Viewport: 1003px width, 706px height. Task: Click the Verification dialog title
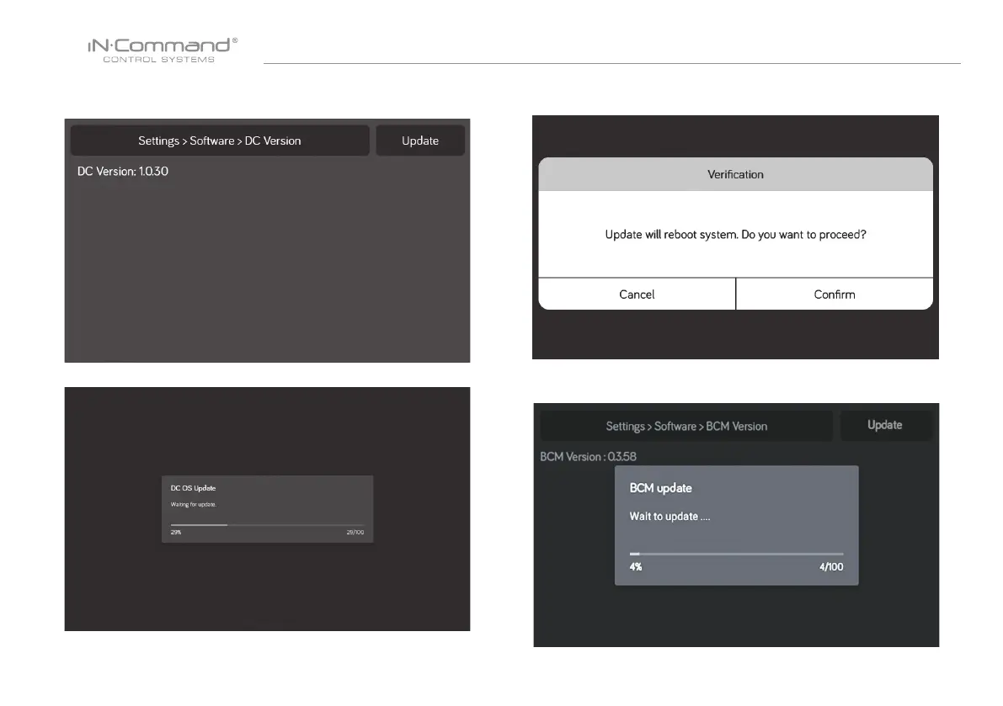click(x=736, y=174)
